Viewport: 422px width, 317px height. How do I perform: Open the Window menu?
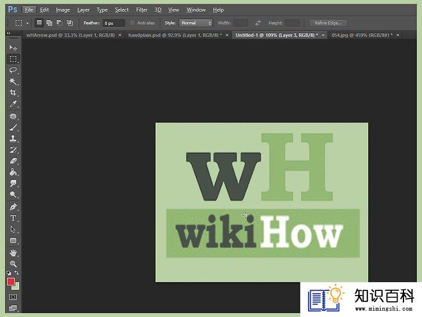[196, 10]
